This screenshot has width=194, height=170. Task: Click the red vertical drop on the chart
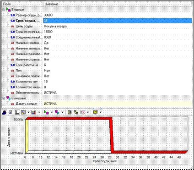pyautogui.click(x=112, y=135)
